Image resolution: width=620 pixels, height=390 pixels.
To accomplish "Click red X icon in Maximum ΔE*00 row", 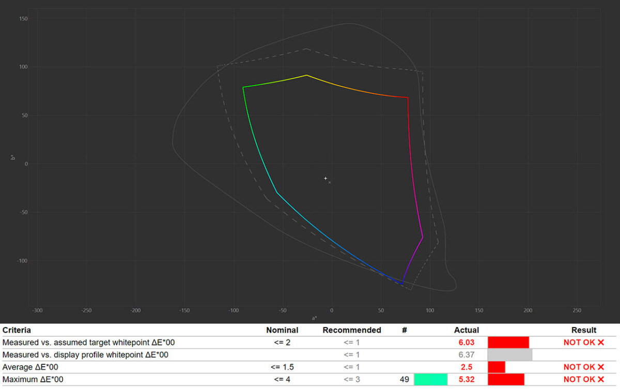I will 601,380.
